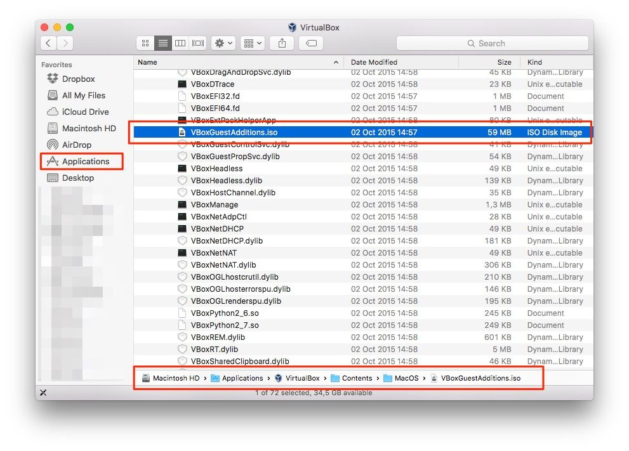Screen dimensions: 629x451
Task: Toggle the Name column sort direction arrow
Action: [336, 62]
